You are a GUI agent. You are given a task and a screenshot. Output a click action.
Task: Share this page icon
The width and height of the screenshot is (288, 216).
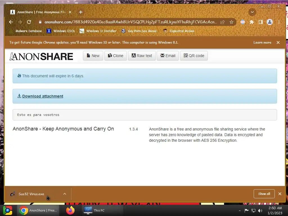point(222,22)
